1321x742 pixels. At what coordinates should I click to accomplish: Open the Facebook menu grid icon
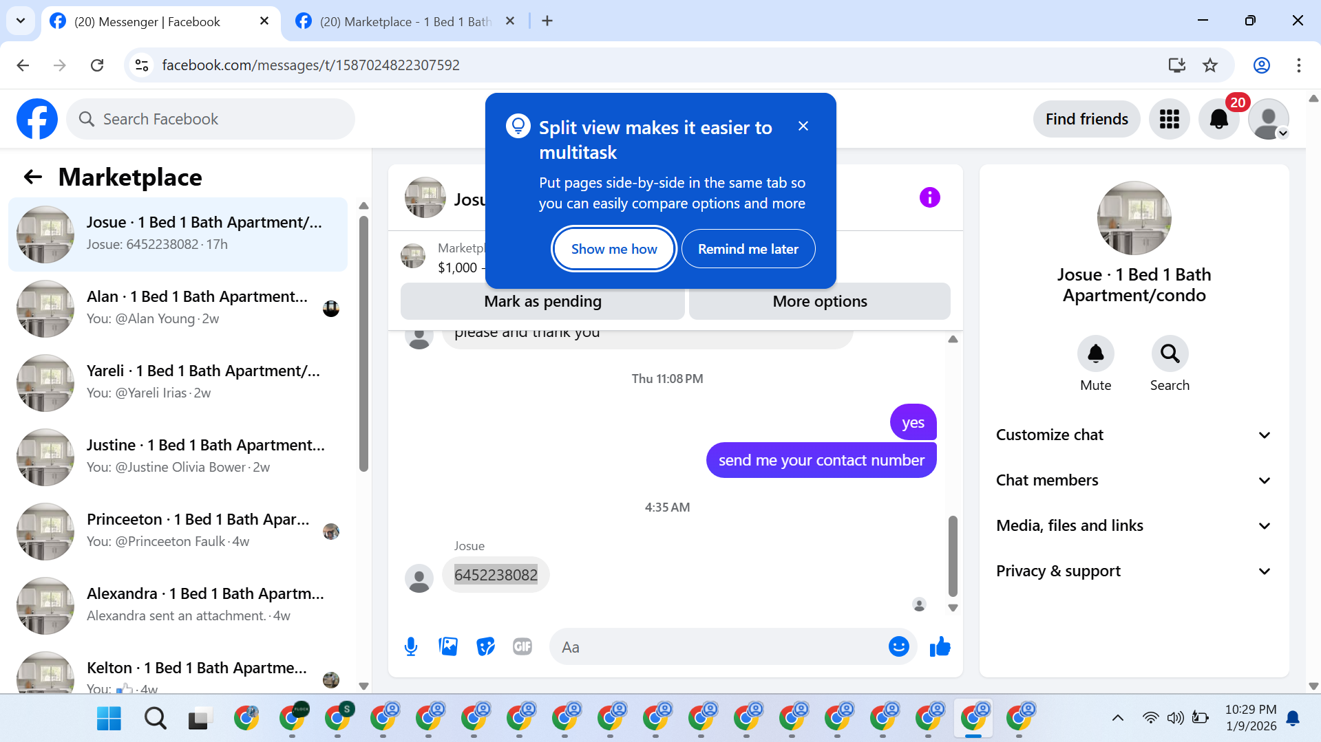point(1169,119)
